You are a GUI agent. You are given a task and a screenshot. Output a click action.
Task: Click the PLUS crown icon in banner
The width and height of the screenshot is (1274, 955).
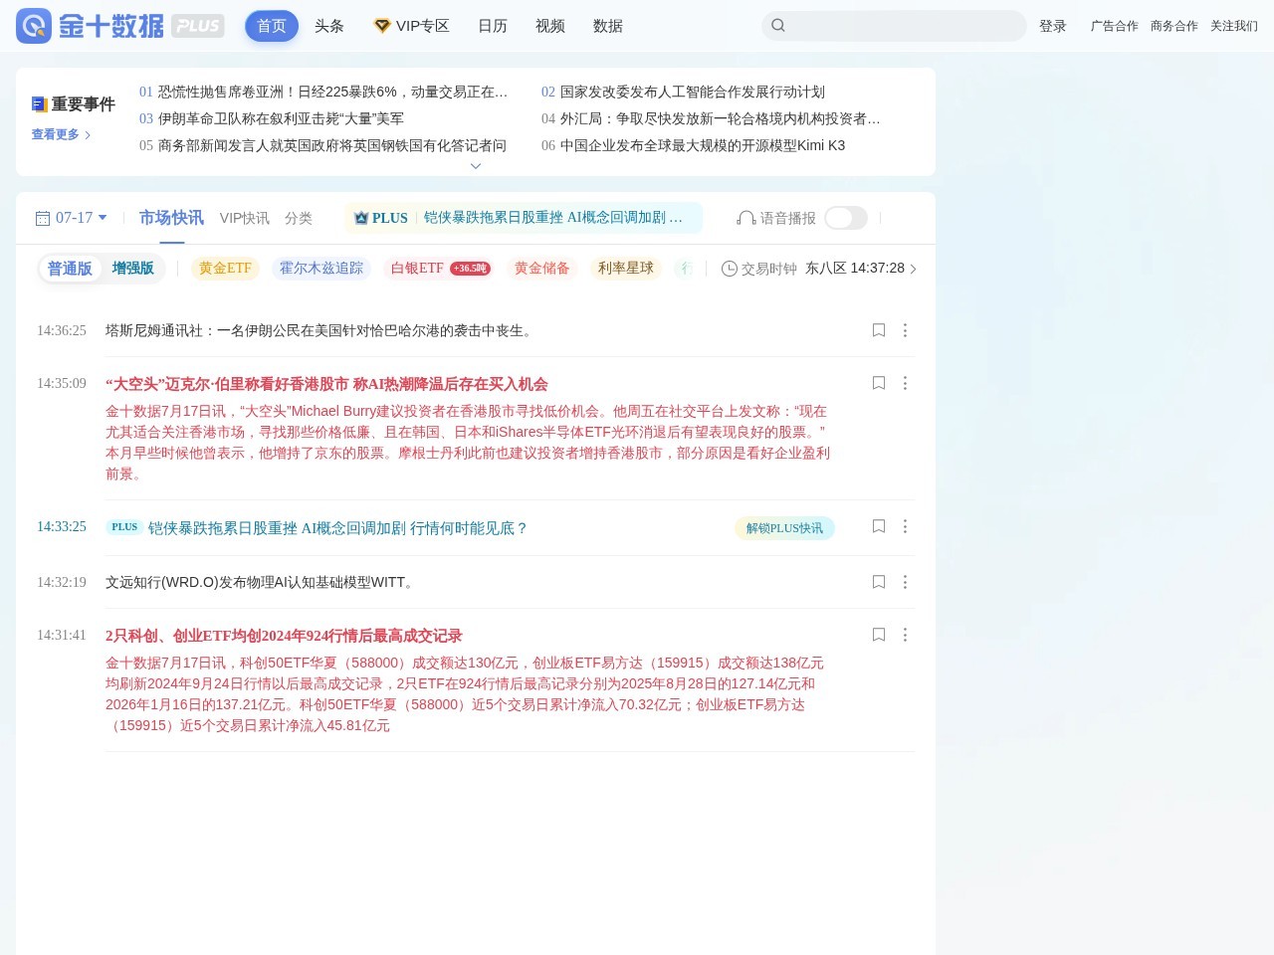pyautogui.click(x=361, y=218)
